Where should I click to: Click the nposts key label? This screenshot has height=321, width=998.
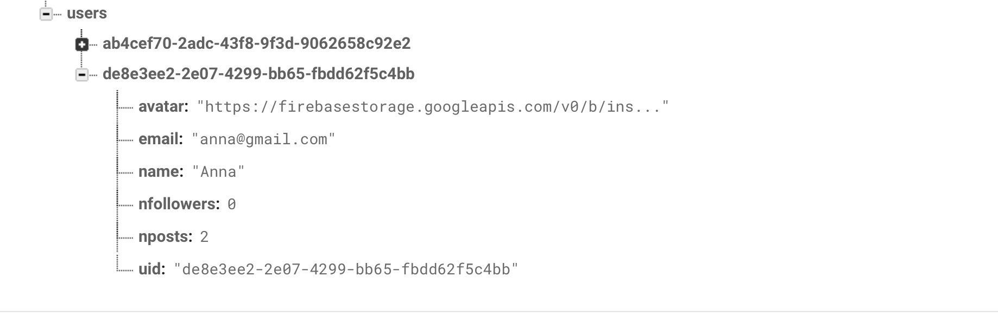(x=166, y=236)
